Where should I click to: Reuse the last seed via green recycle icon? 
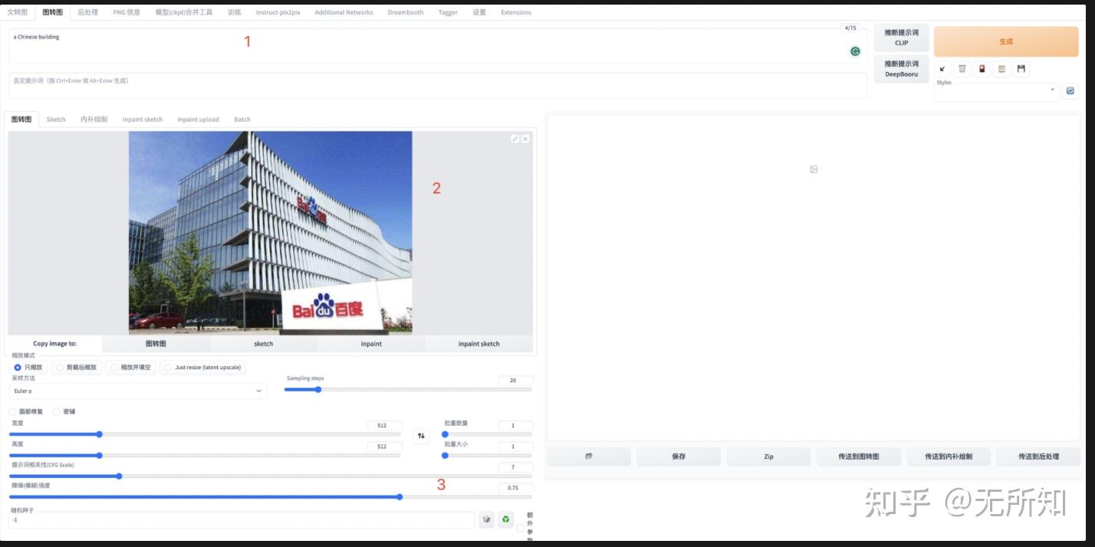coord(506,520)
